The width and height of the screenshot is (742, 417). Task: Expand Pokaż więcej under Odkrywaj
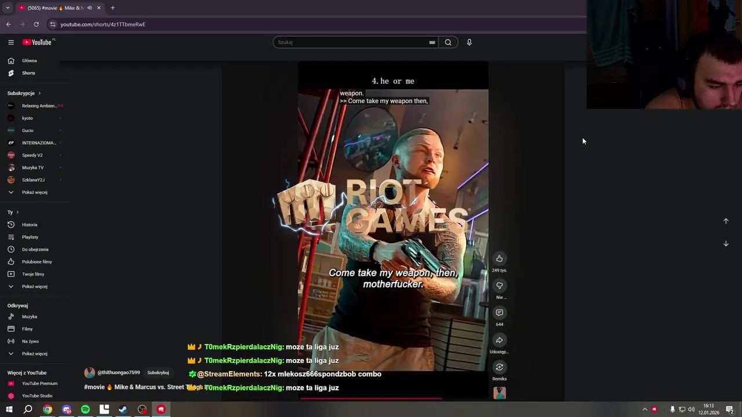tap(35, 354)
